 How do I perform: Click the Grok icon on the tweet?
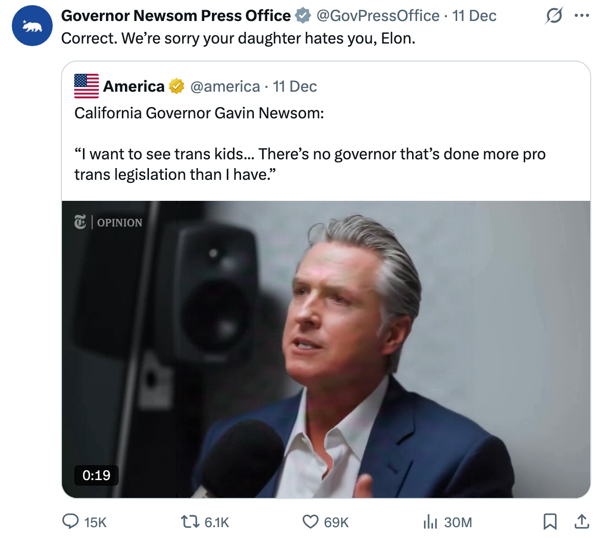point(554,16)
